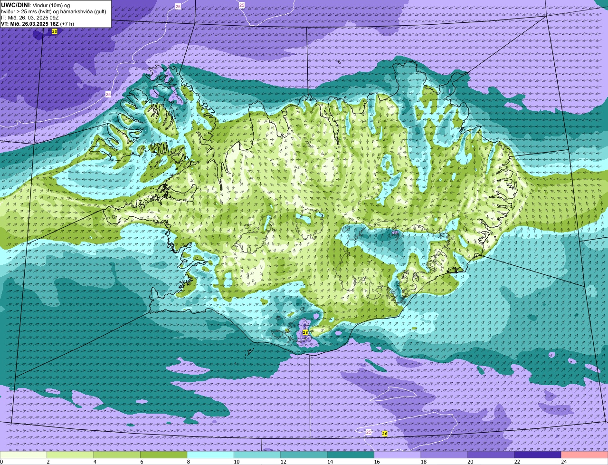
Task: Click the 'UWC/DINI: Vindur (10m) og' title line
Action: [36, 5]
